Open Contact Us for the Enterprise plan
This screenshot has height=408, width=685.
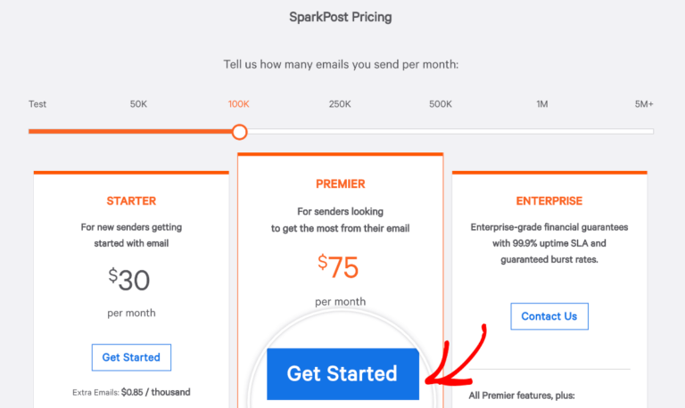tap(549, 316)
